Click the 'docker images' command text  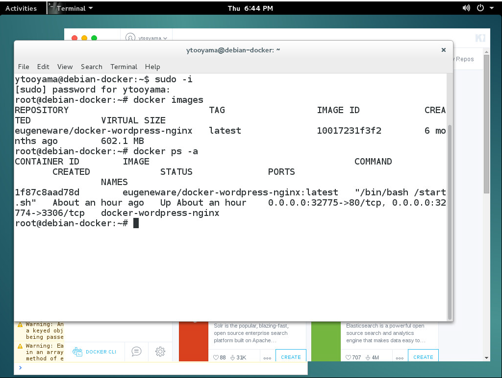(168, 100)
